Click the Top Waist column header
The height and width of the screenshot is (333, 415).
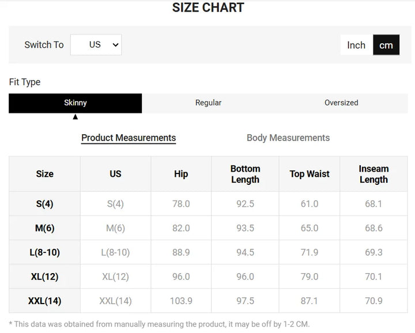point(310,174)
